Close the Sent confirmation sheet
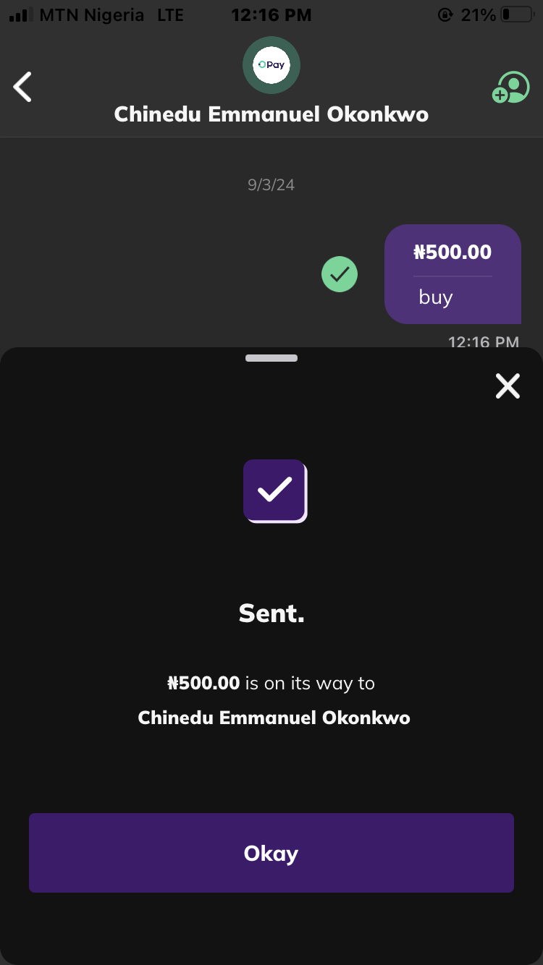 [x=508, y=386]
